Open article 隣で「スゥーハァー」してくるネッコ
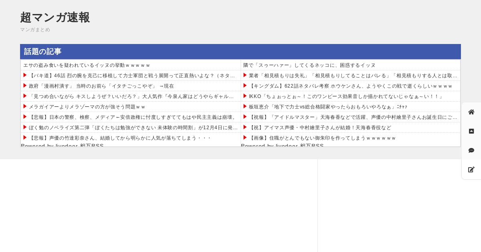This screenshot has height=252, width=481. (309, 65)
